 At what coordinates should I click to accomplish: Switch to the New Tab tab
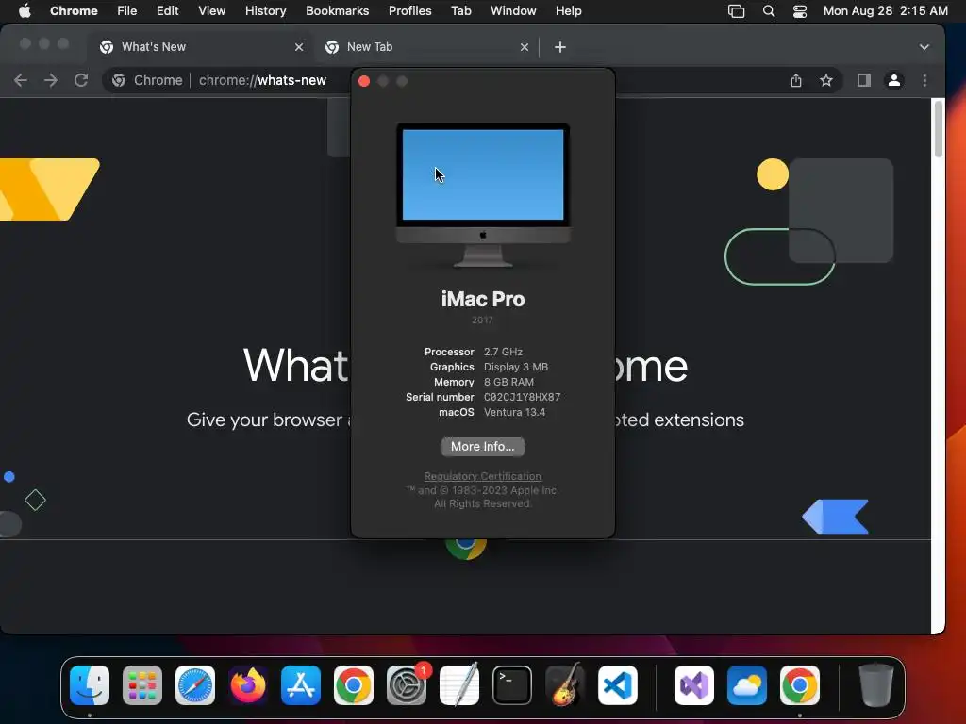[x=425, y=47]
